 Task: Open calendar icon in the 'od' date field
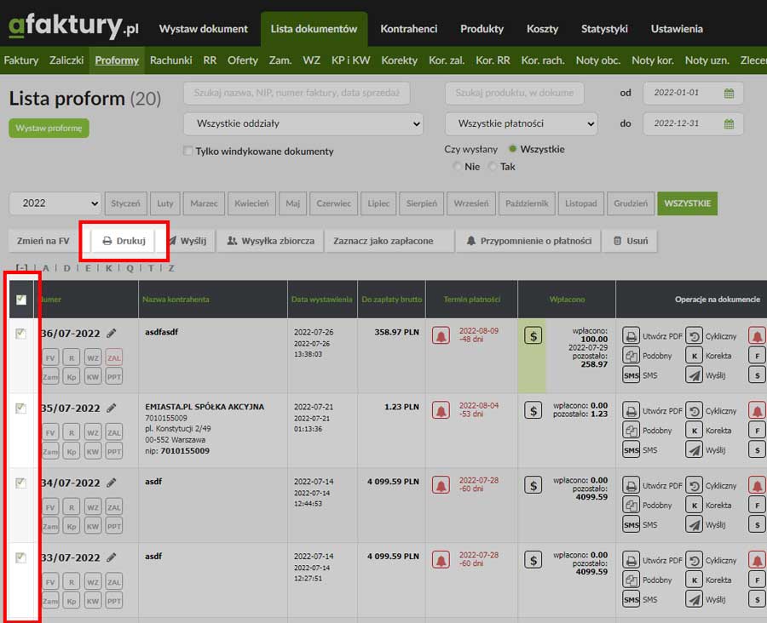click(729, 94)
